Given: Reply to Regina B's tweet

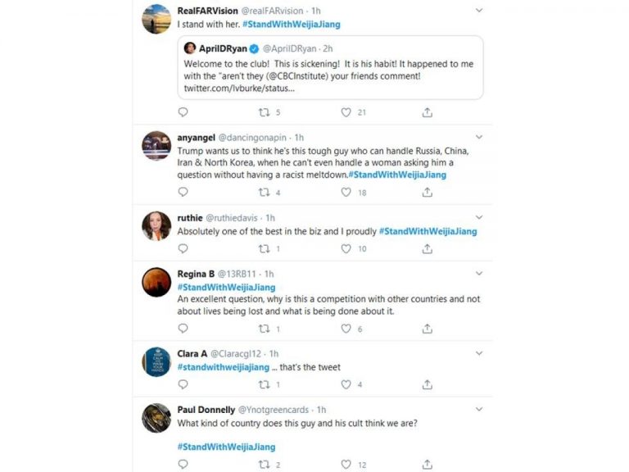Looking at the screenshot, I should click(183, 329).
